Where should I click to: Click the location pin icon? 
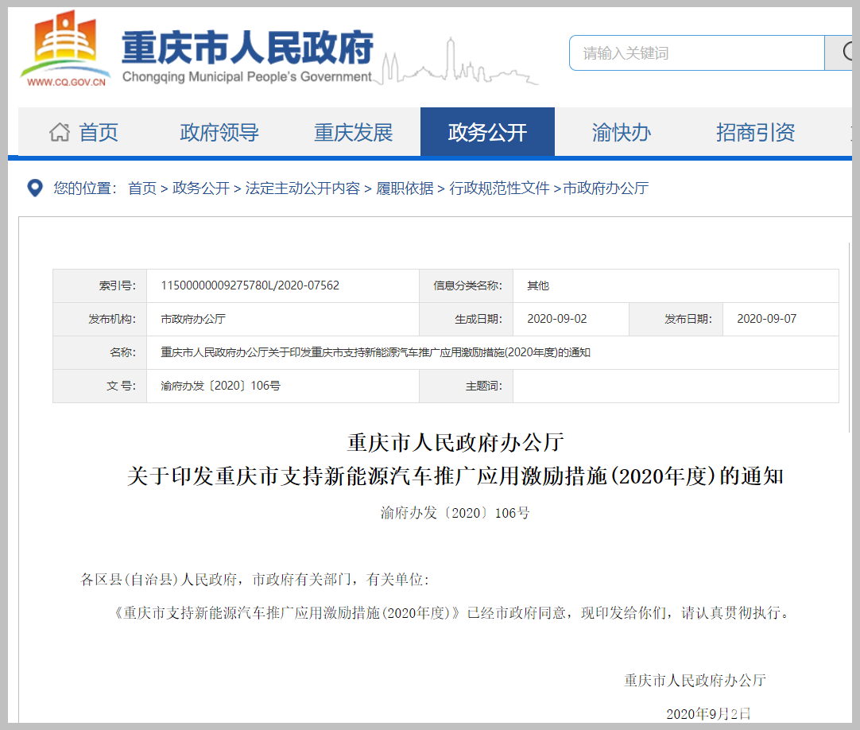pyautogui.click(x=35, y=188)
